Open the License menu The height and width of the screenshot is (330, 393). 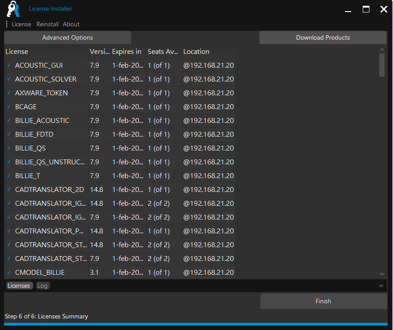21,24
